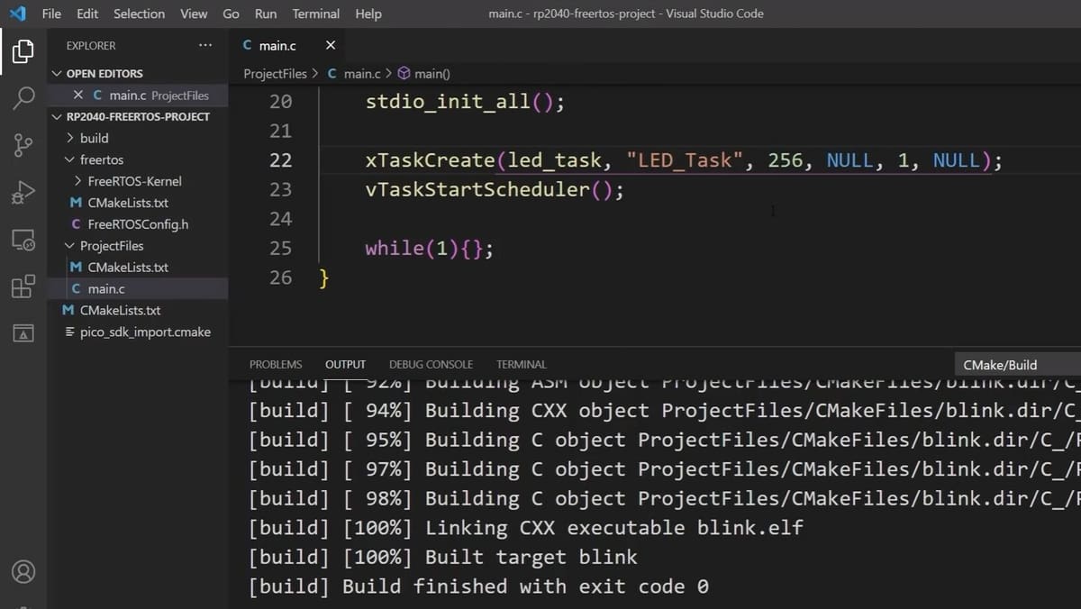1081x609 pixels.
Task: Click vTaskStartScheduler in the editor
Action: [477, 190]
